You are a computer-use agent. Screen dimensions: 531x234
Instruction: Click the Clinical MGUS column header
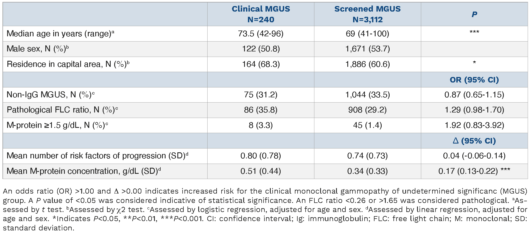tap(261, 14)
